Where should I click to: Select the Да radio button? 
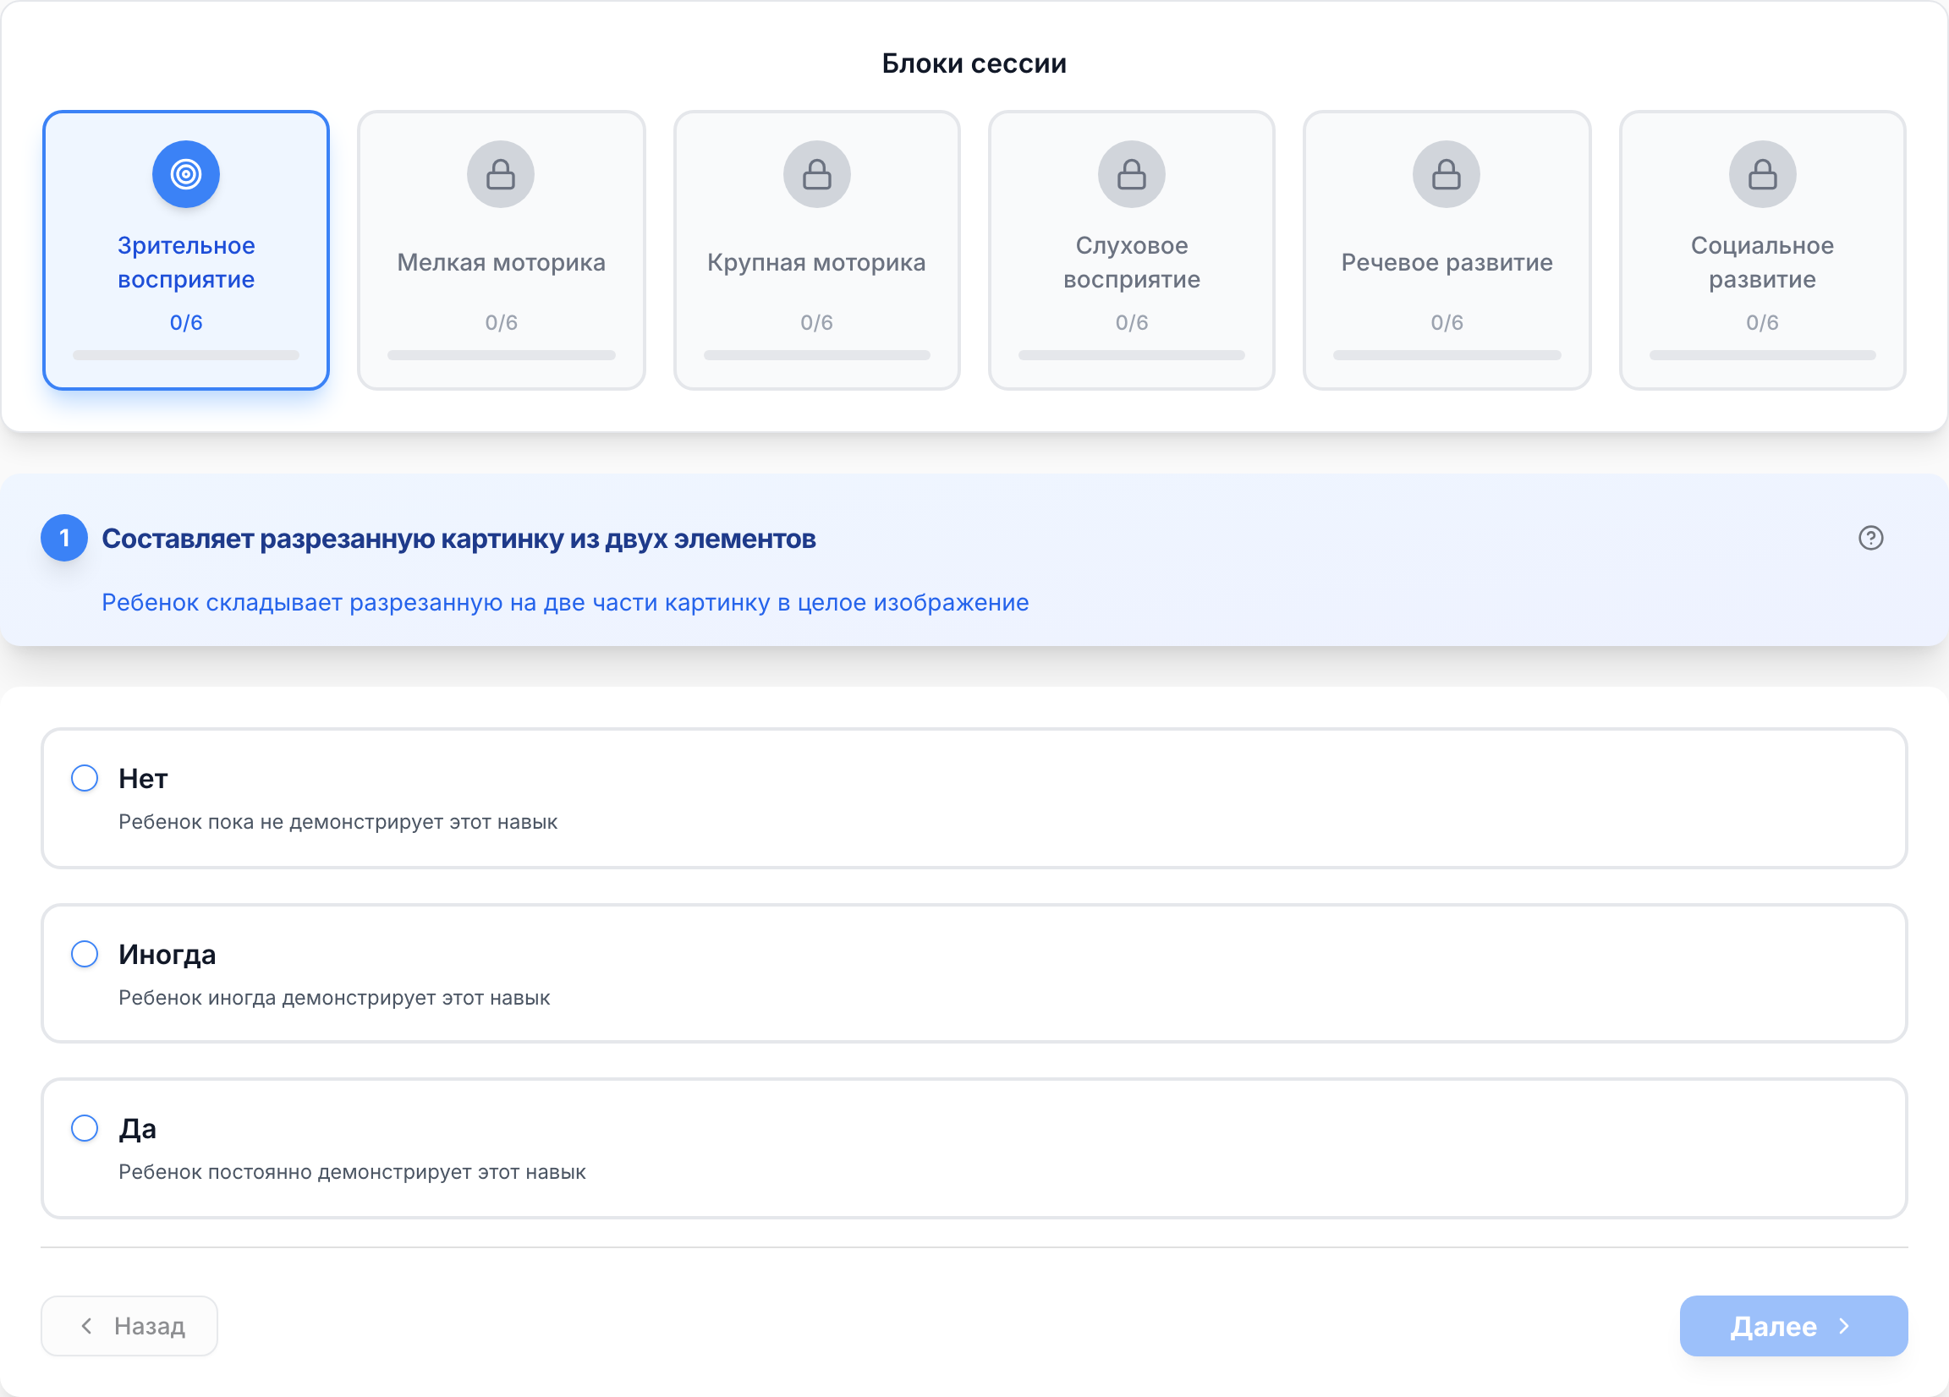pyautogui.click(x=85, y=1128)
